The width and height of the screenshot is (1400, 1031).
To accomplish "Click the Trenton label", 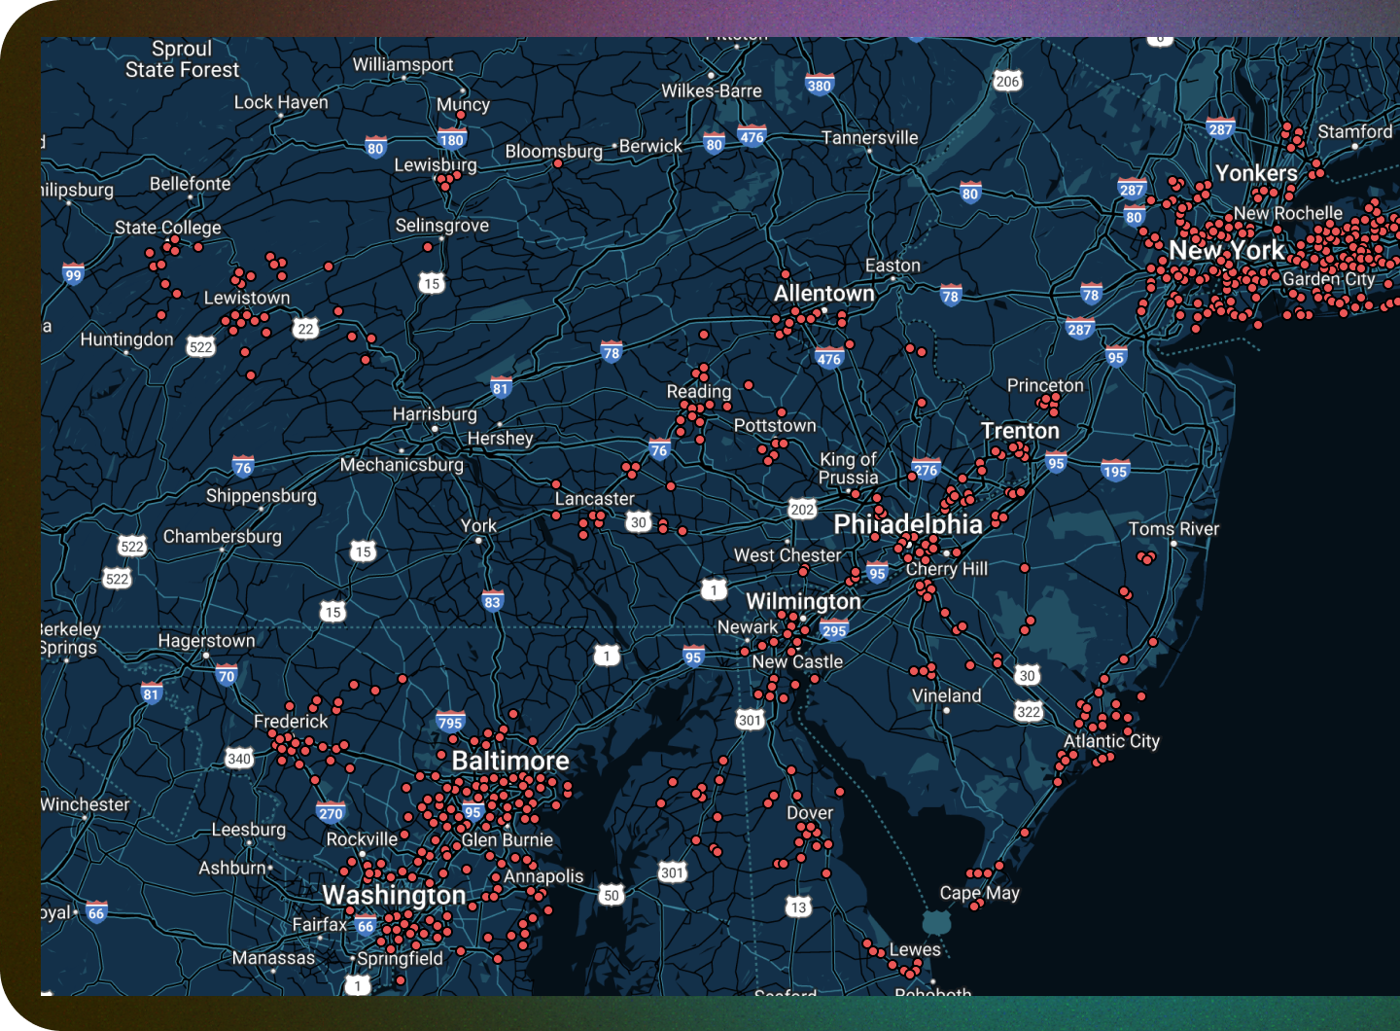I will (x=1020, y=430).
